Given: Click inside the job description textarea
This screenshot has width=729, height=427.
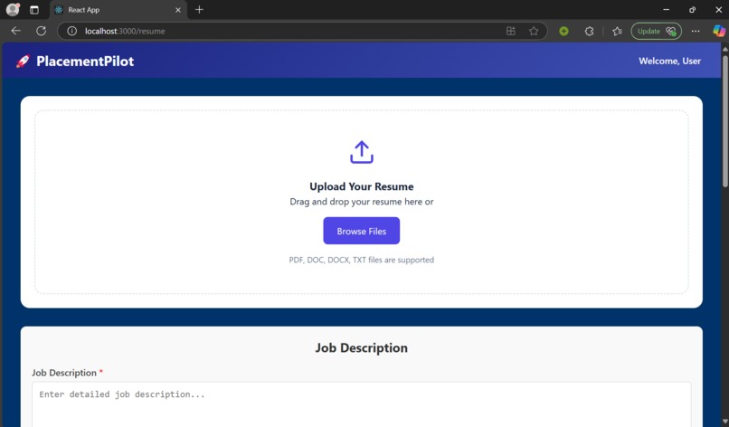Looking at the screenshot, I should pyautogui.click(x=361, y=403).
